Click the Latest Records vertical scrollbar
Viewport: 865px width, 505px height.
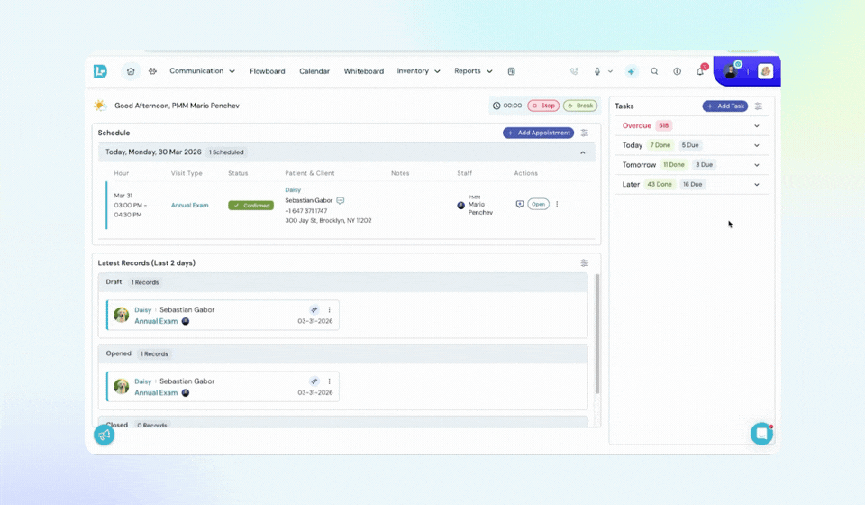pos(596,334)
